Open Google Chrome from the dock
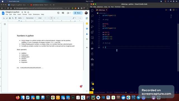This screenshot has width=179, height=101. (x=53, y=98)
